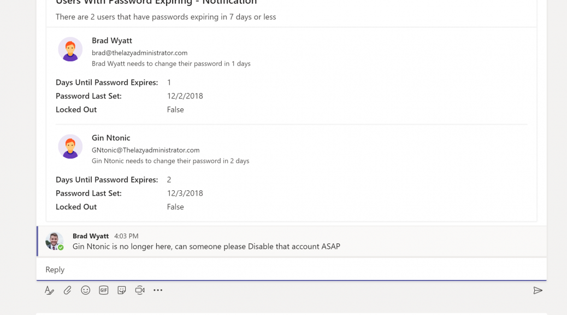
Task: Click Brad Wyatt's profile photo in the reply
Action: coord(54,241)
